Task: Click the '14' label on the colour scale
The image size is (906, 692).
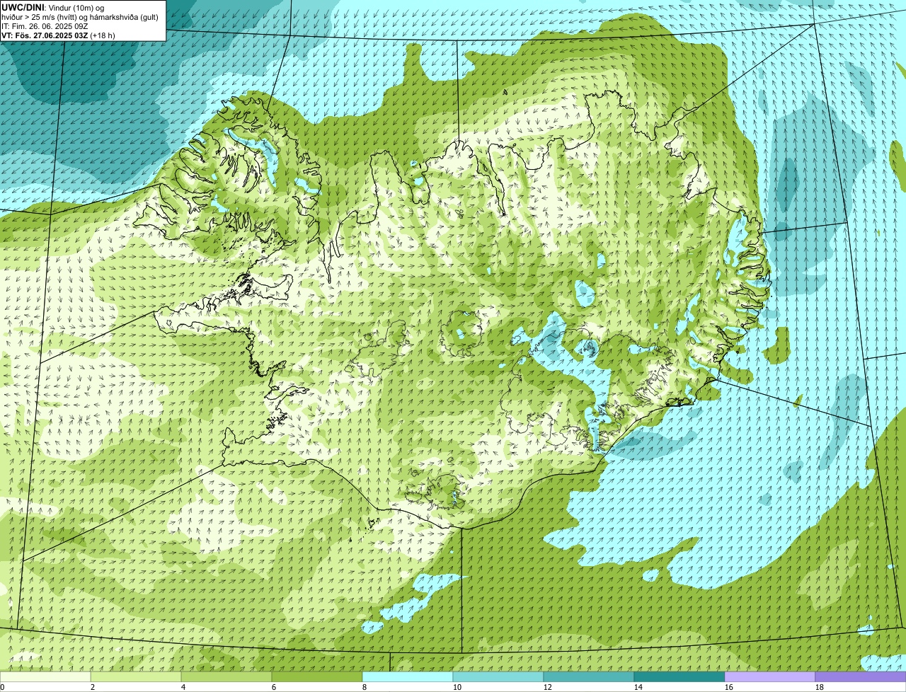Action: point(638,687)
